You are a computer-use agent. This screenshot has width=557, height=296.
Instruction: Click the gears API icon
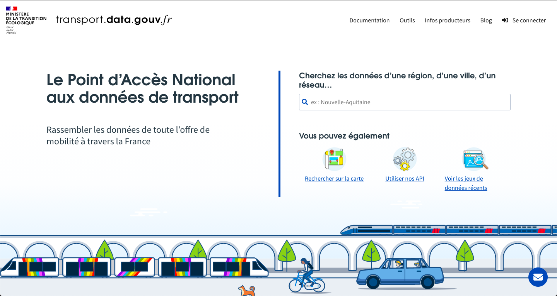405,159
